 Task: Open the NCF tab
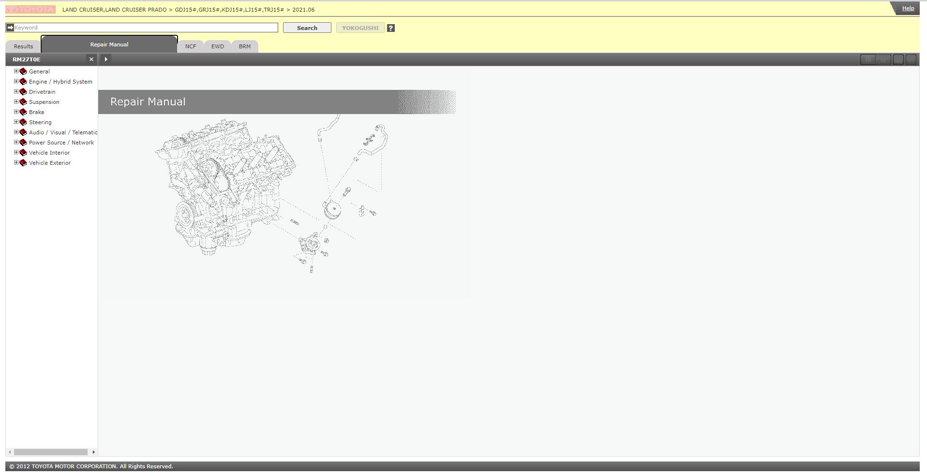191,46
